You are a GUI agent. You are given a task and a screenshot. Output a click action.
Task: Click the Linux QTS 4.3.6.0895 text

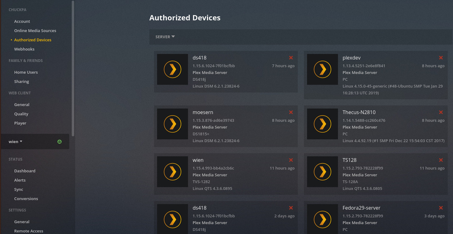tap(212, 188)
